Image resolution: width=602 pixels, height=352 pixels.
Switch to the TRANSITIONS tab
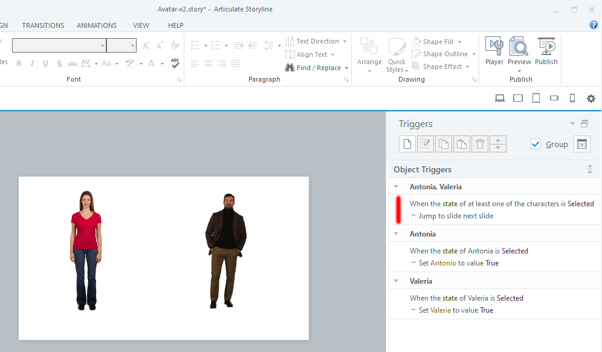43,25
